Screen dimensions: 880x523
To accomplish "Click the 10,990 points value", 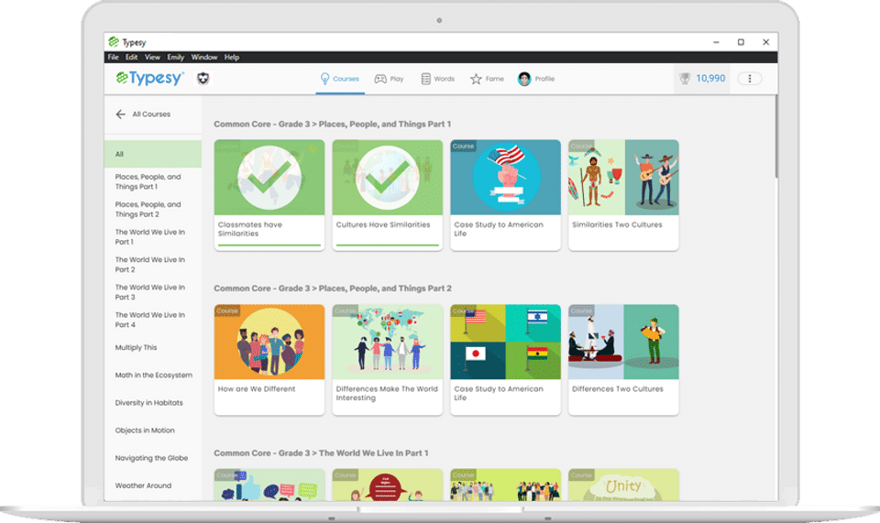I will [710, 79].
